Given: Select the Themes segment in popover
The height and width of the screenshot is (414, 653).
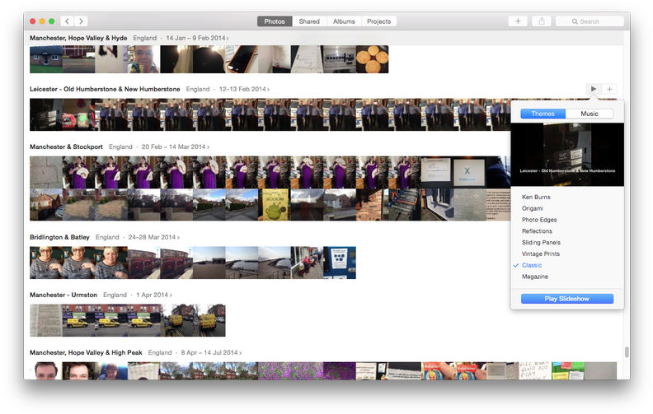Looking at the screenshot, I should point(543,114).
